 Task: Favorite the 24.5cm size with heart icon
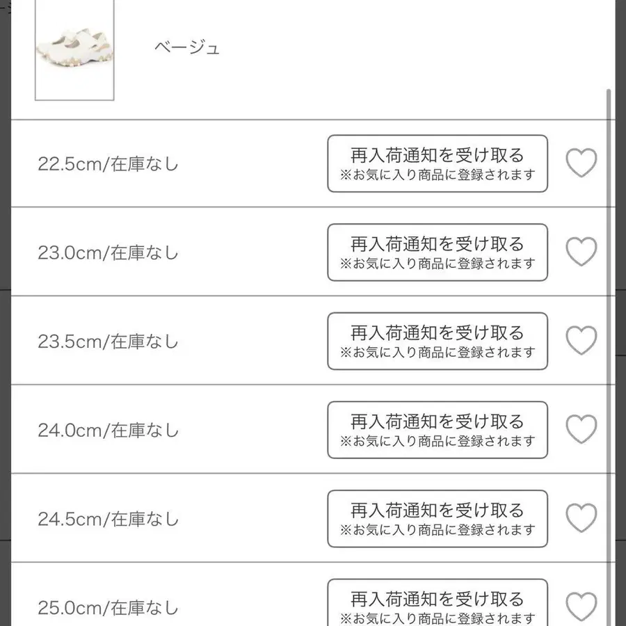pyautogui.click(x=581, y=518)
